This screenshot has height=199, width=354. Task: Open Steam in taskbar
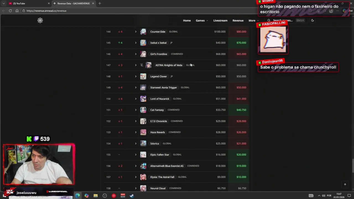click(132, 196)
